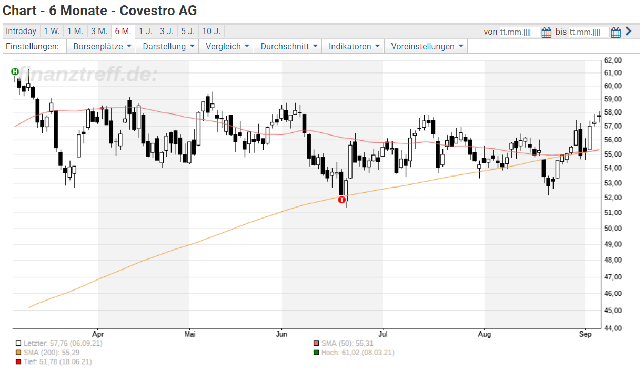Viewport: 644px width, 373px height.
Task: Click the pink SMA (50) legend swatch
Action: [316, 344]
